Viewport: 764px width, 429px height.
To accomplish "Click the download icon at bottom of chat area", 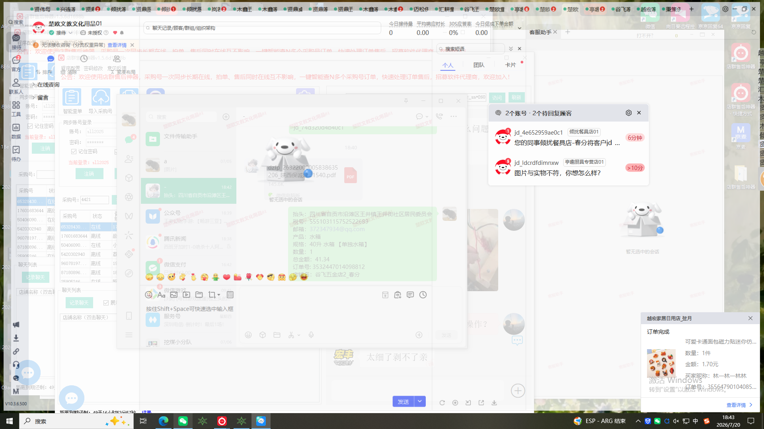I will [494, 403].
